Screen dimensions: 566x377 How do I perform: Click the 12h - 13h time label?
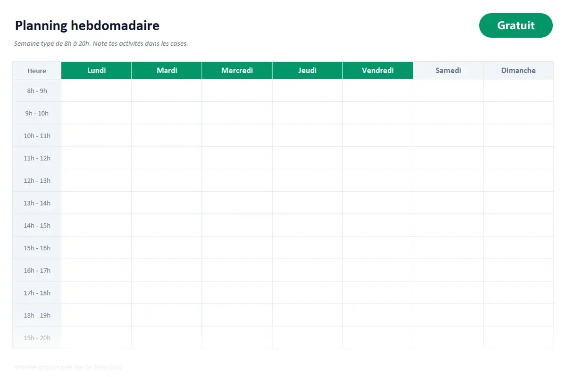(x=37, y=180)
